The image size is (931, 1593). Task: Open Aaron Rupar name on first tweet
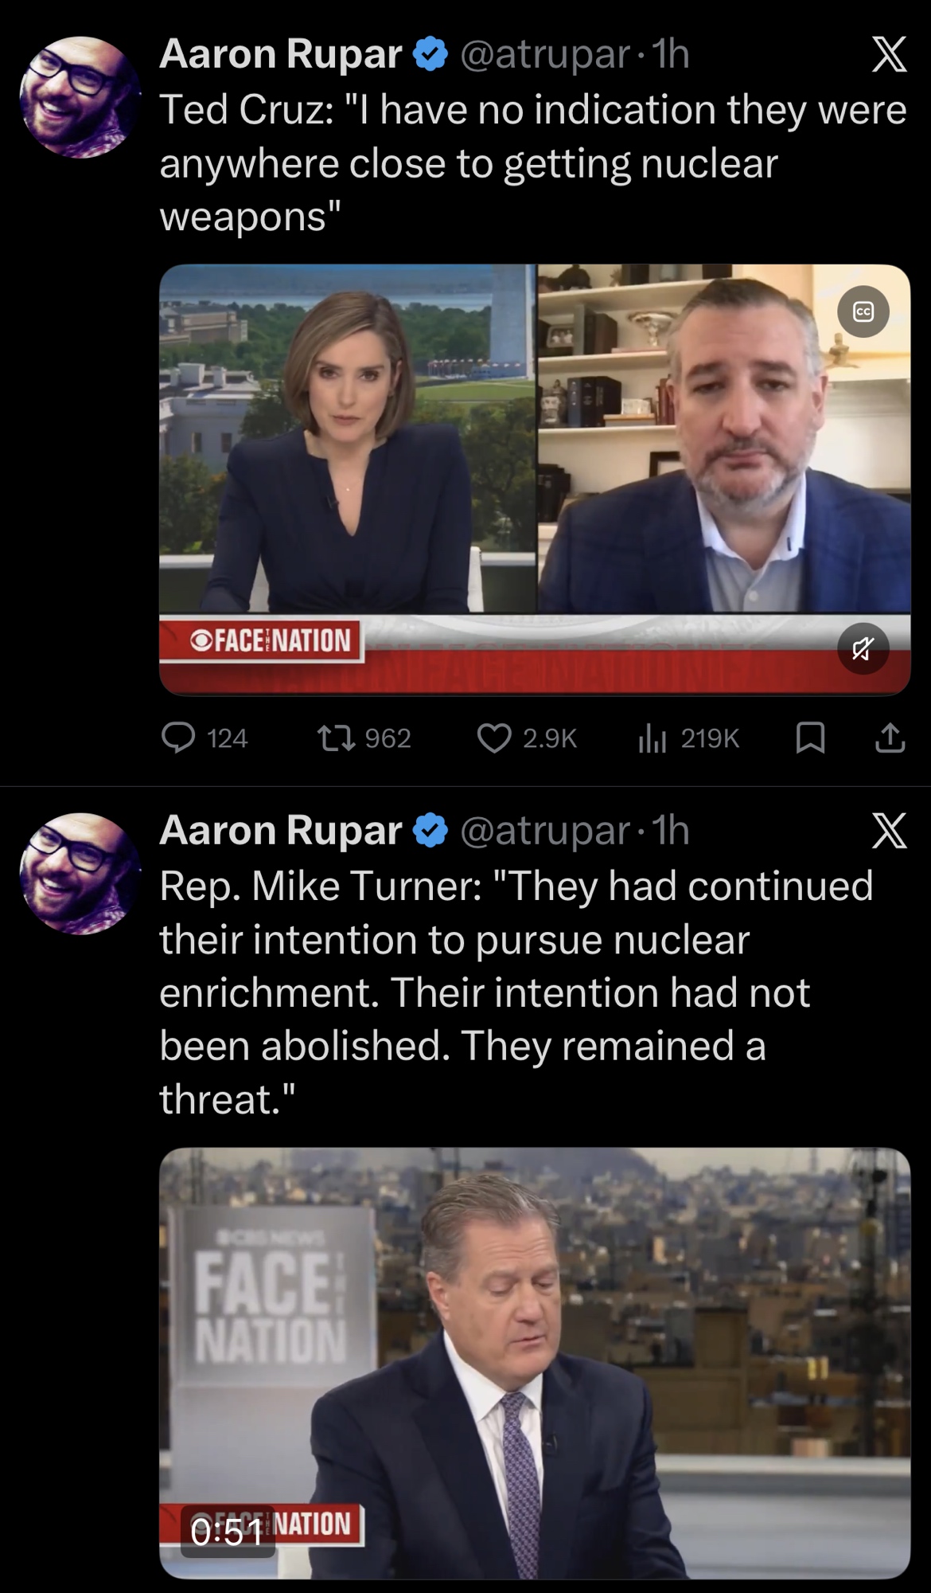click(x=280, y=54)
